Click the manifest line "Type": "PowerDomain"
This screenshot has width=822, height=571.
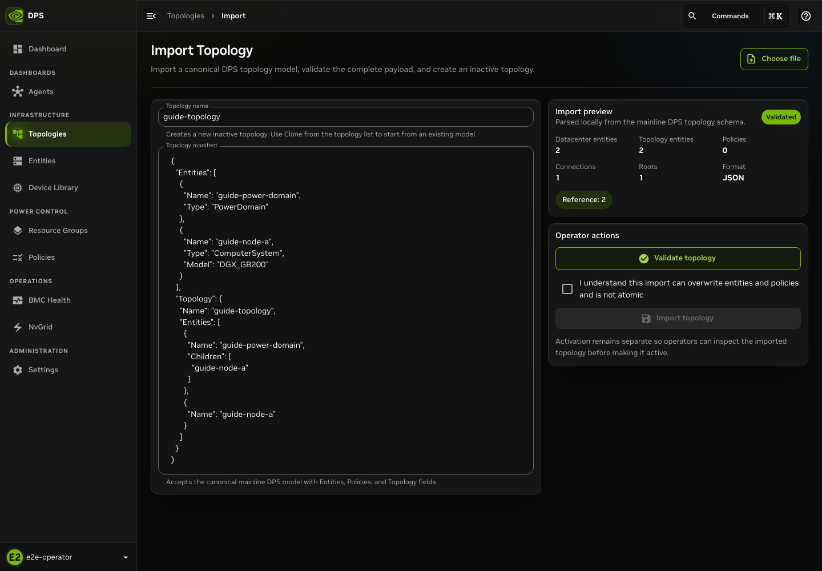click(x=226, y=207)
